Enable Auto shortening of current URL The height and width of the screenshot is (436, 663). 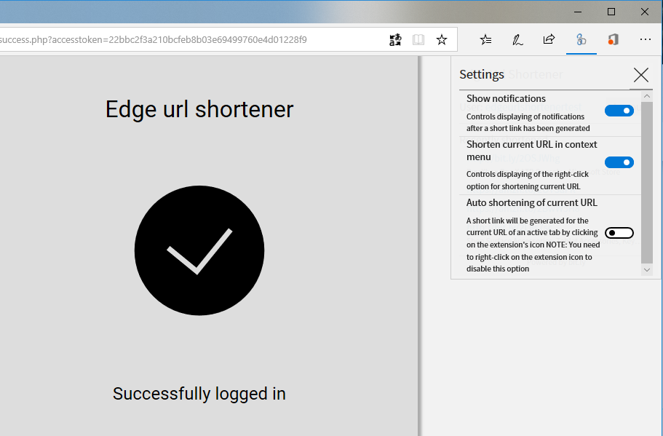[x=619, y=233]
